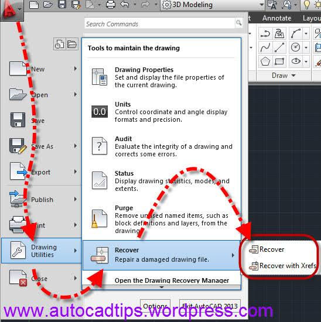
Task: Click the Recover bandage icon
Action: (100, 255)
